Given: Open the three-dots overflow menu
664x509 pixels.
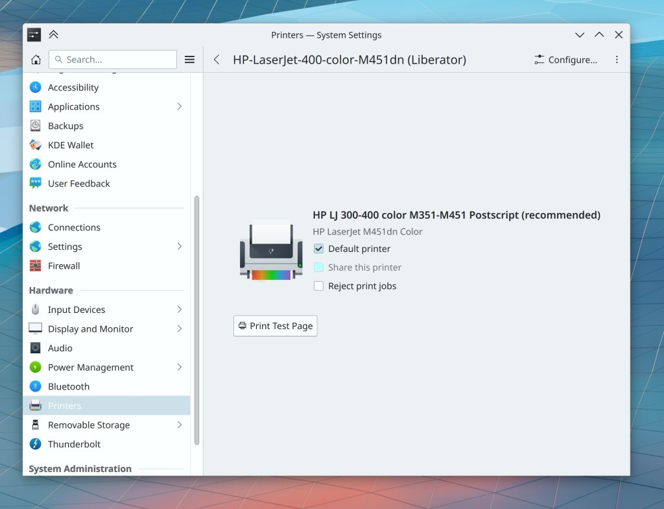Looking at the screenshot, I should [617, 60].
